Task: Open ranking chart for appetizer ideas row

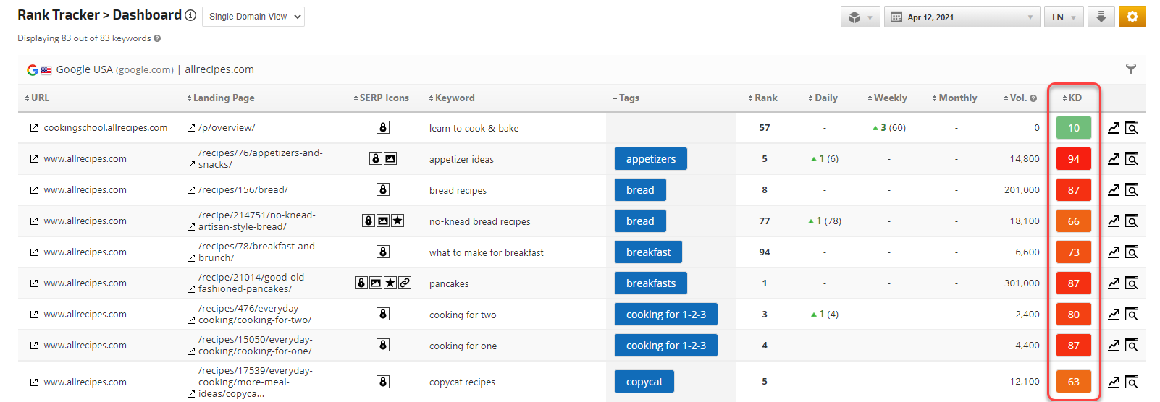Action: (1114, 159)
